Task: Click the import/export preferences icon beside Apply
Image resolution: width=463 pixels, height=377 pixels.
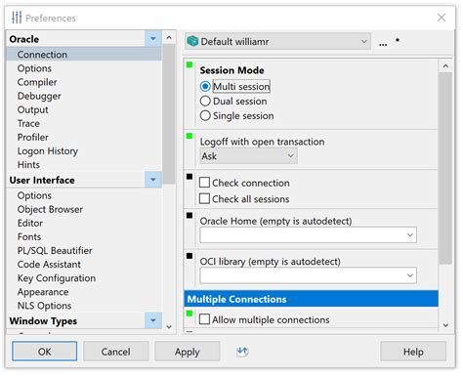Action: (x=242, y=352)
